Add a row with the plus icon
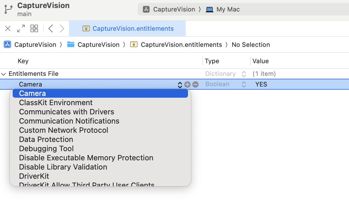 187,84
